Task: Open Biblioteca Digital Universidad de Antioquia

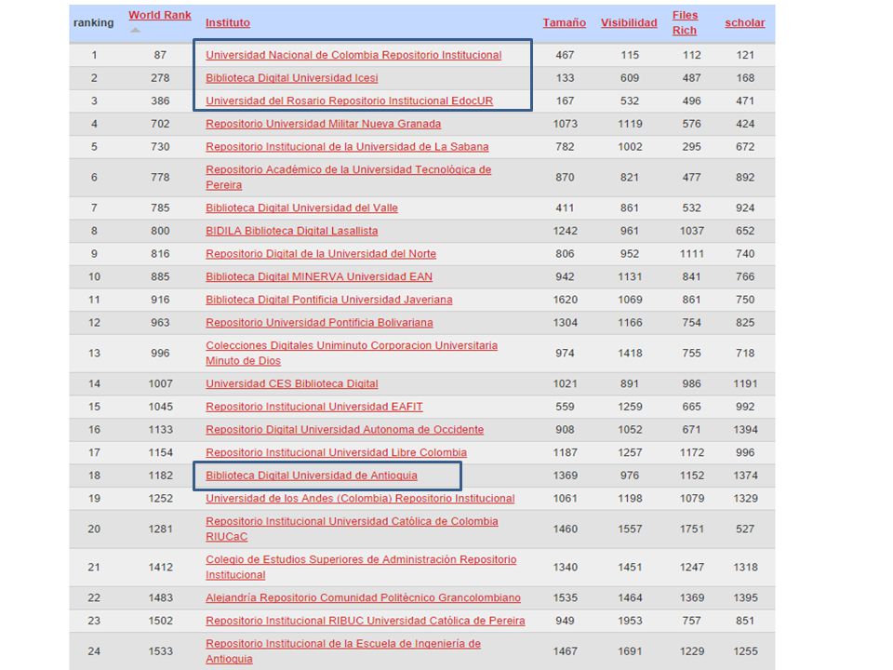Action: point(311,476)
